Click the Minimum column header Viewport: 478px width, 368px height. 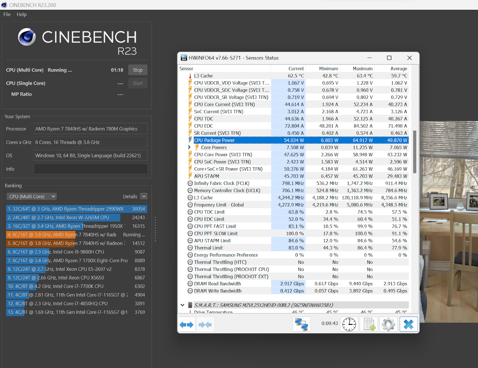[323, 69]
